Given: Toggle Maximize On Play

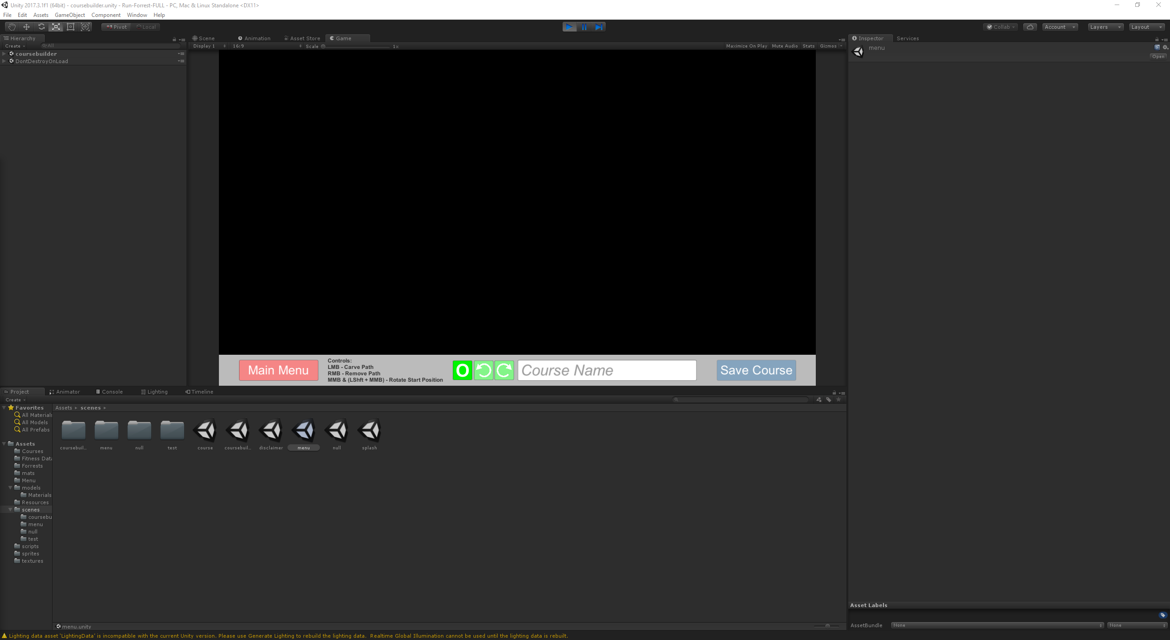Looking at the screenshot, I should (746, 46).
